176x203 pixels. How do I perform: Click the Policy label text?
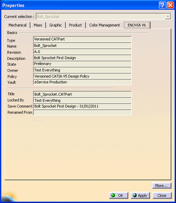tap(12, 76)
